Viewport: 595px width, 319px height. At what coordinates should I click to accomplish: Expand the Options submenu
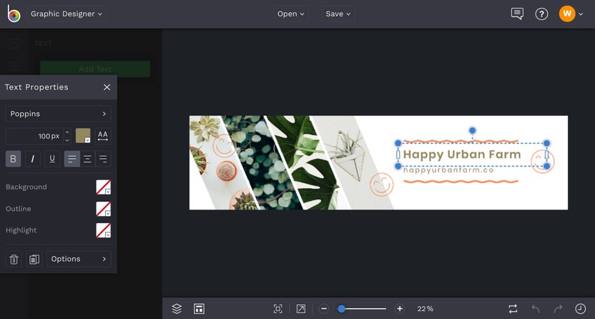click(79, 259)
